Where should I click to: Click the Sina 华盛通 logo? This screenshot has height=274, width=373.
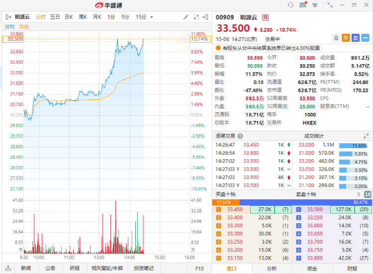pyautogui.click(x=108, y=5)
